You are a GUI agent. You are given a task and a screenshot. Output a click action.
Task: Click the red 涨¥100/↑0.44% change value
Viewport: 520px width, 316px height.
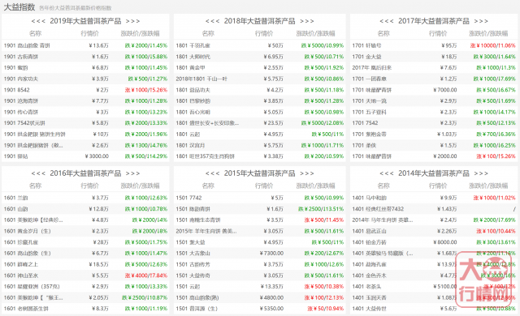coord(496,231)
